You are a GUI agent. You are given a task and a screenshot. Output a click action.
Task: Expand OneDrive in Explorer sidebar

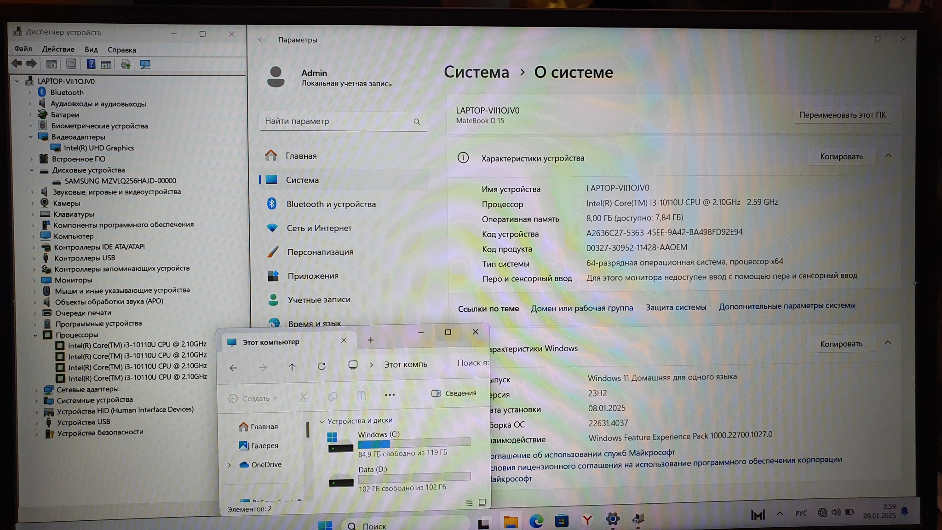pos(230,465)
